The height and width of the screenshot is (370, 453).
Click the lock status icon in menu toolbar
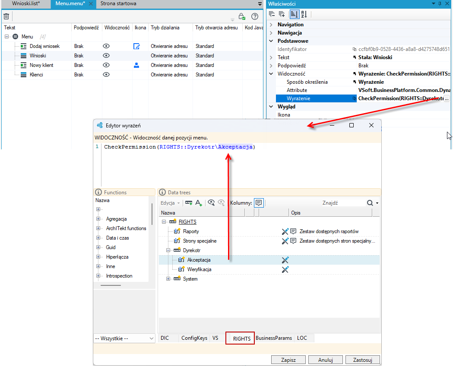coord(242,16)
